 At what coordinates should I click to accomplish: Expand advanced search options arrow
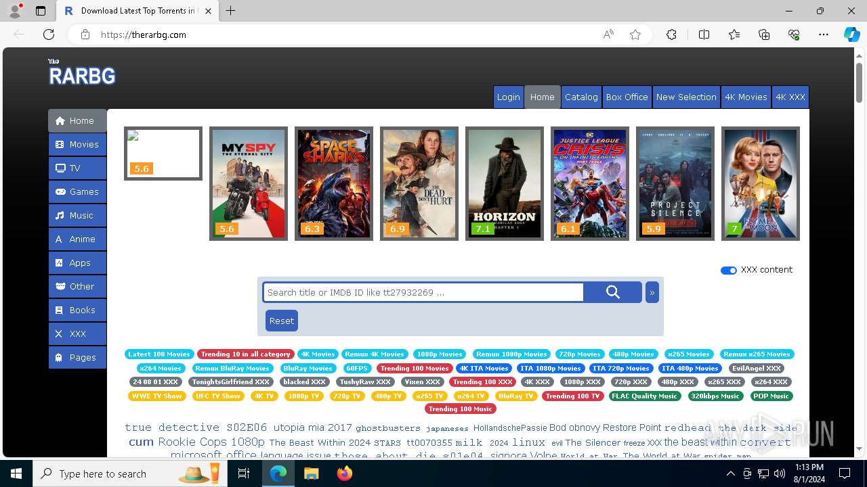coord(652,292)
